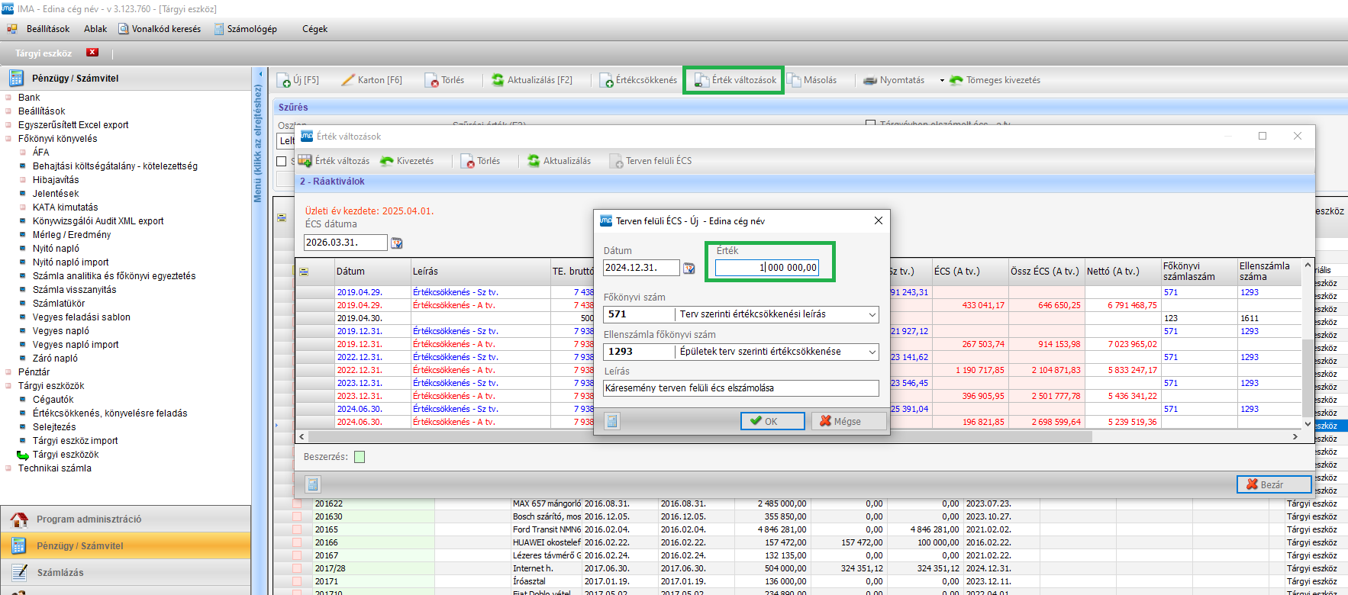Image resolution: width=1348 pixels, height=595 pixels.
Task: Expand the Ellenszámla főkönyvi szám 1293 dropdown
Action: pyautogui.click(x=872, y=352)
